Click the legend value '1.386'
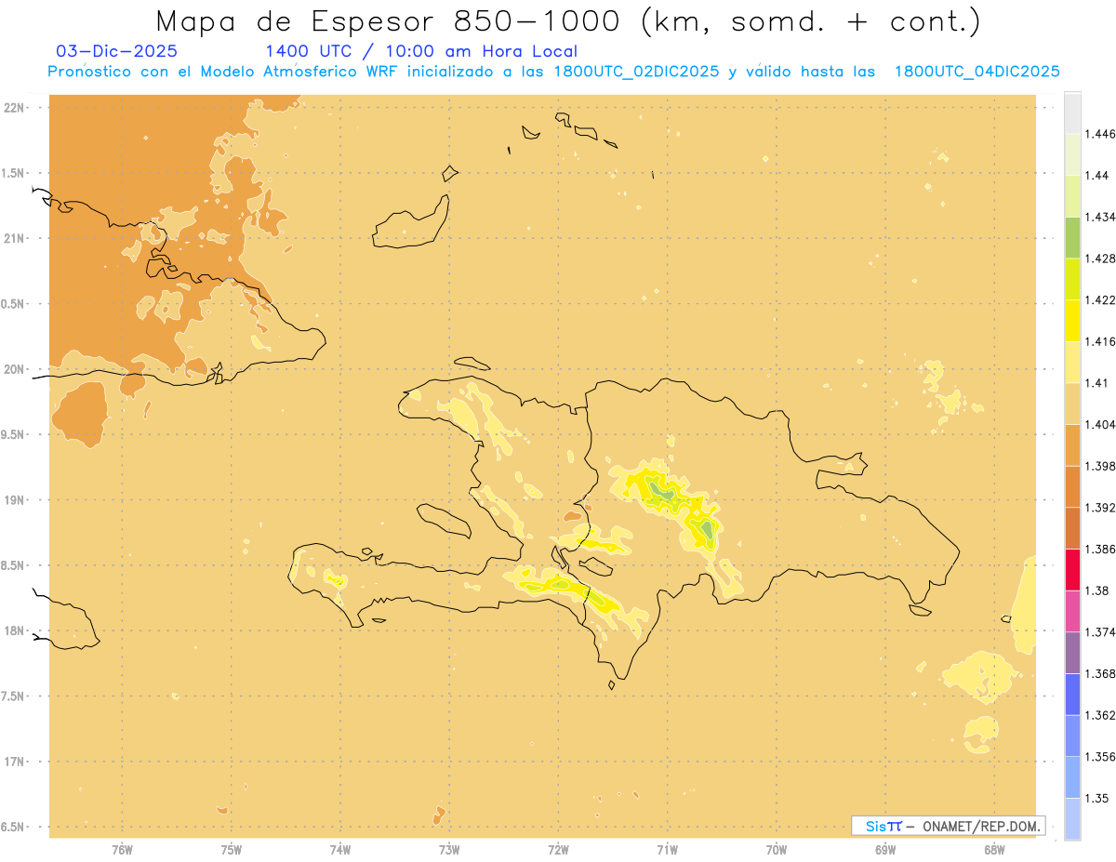1116x862 pixels. point(1101,549)
